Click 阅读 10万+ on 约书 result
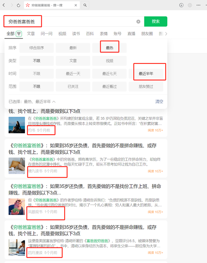This screenshot has height=263, width=207. [x=155, y=130]
